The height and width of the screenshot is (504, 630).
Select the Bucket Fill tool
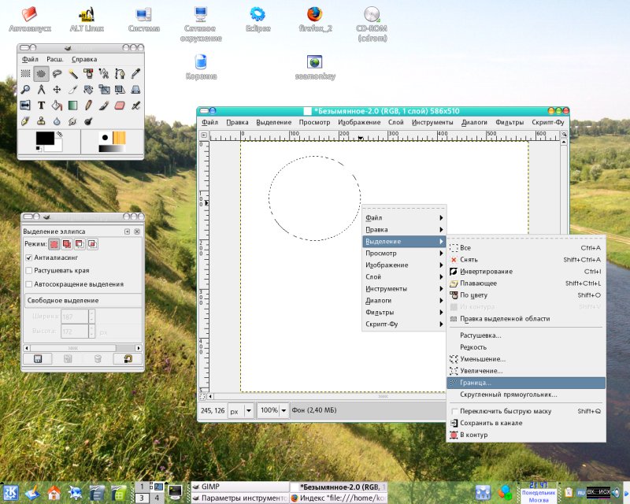click(57, 105)
